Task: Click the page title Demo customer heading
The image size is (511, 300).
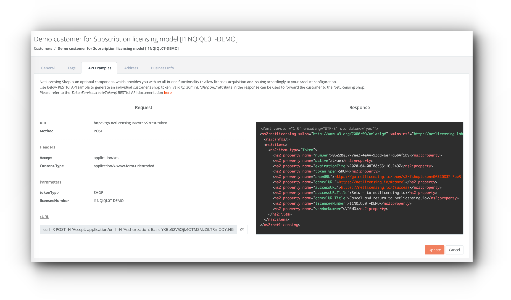Action: [136, 39]
